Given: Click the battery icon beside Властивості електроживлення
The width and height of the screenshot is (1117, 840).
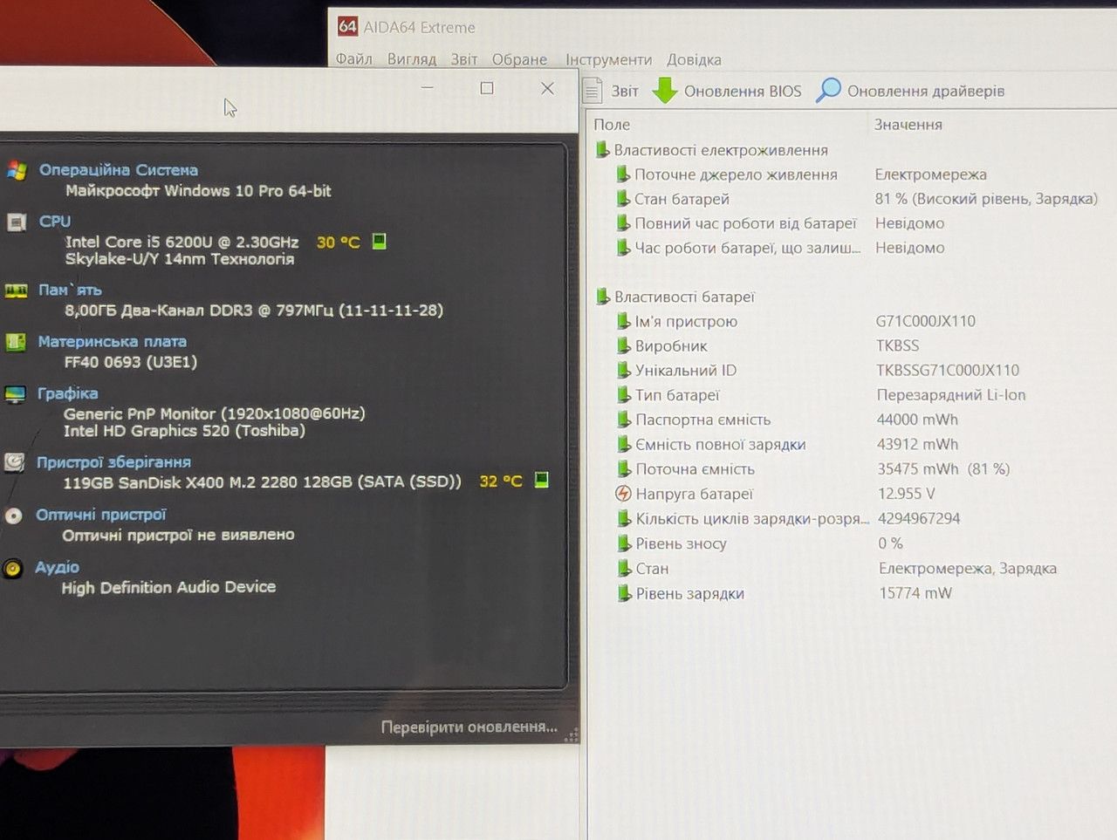Looking at the screenshot, I should click(x=602, y=149).
